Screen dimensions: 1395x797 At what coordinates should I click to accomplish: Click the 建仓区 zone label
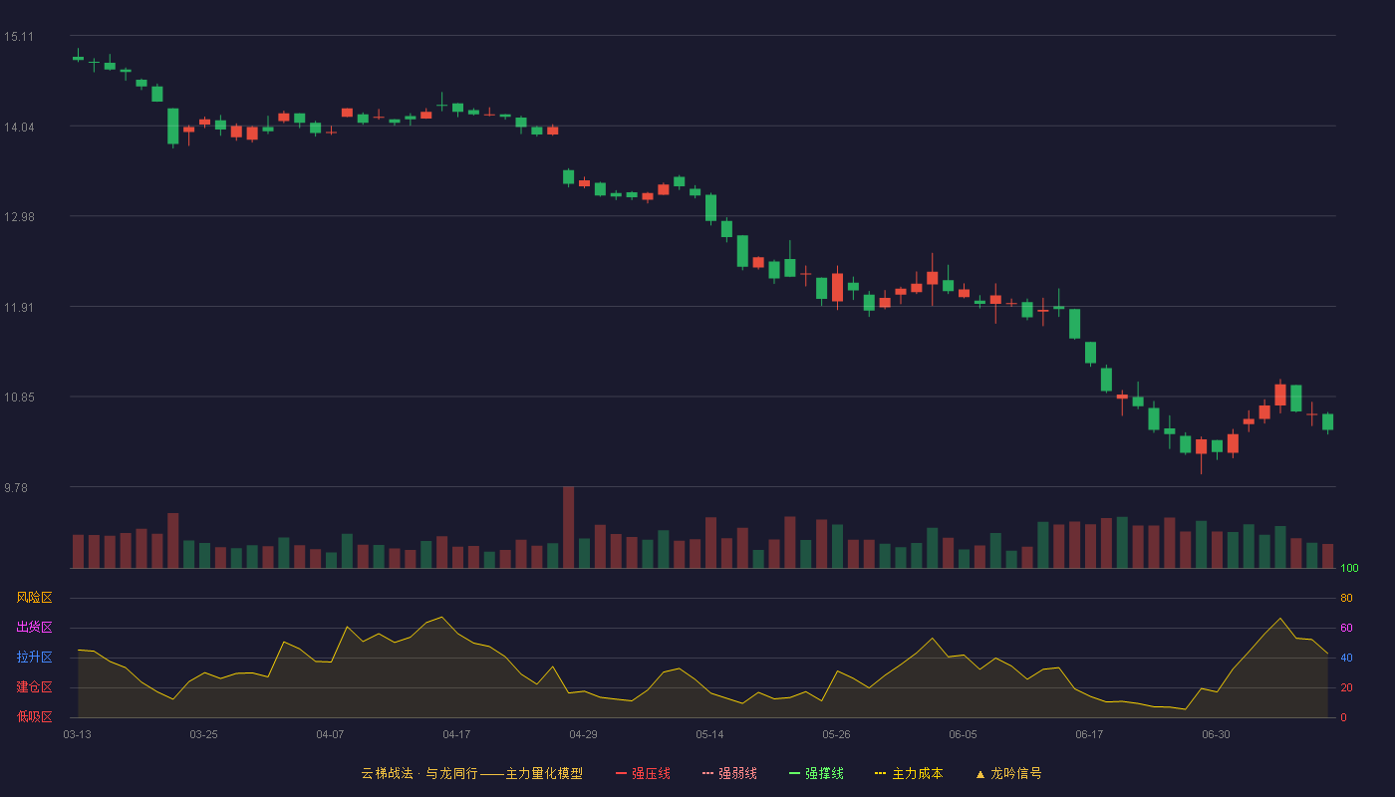coord(34,687)
